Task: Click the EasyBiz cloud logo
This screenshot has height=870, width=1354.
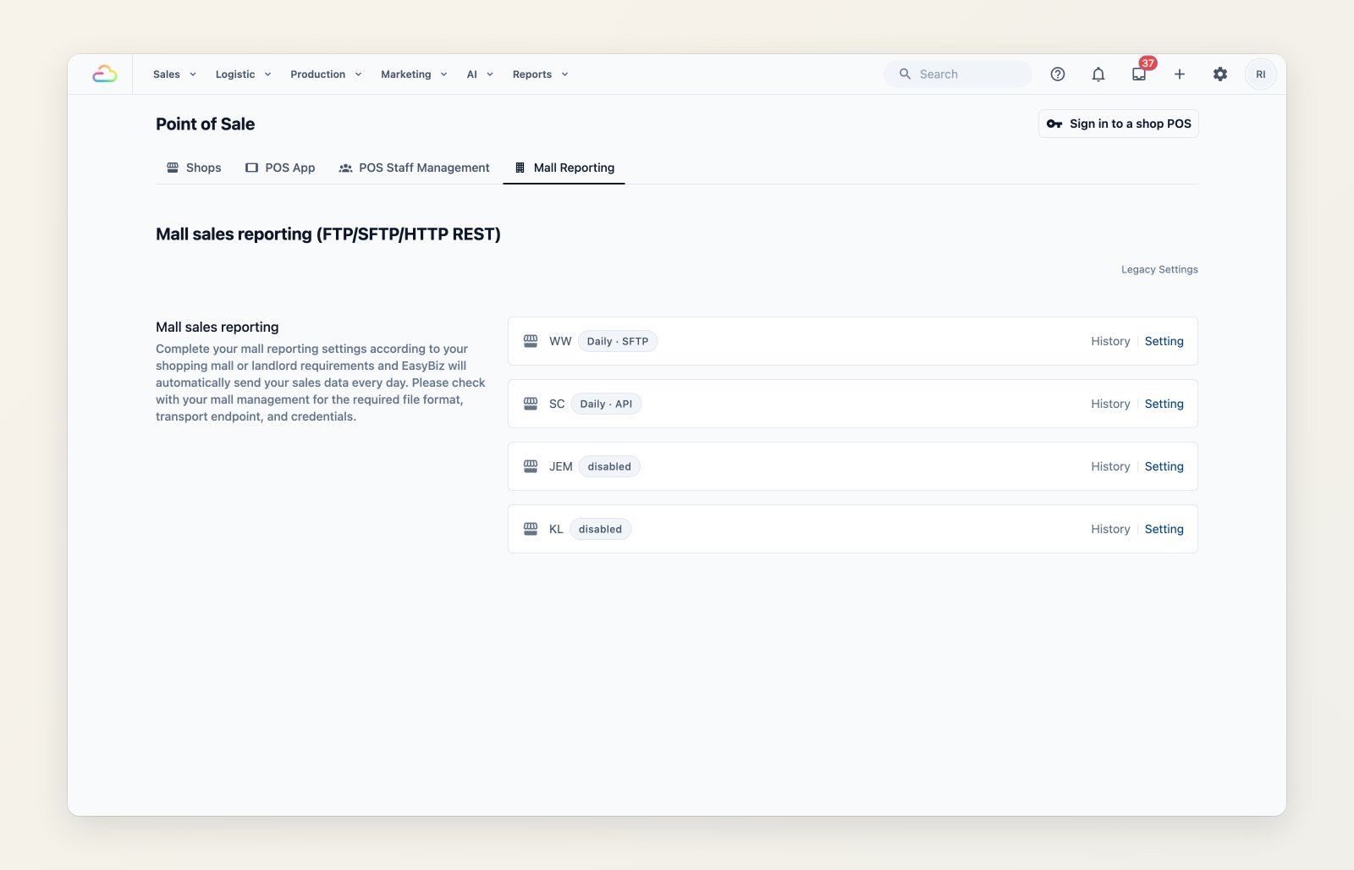Action: click(104, 74)
